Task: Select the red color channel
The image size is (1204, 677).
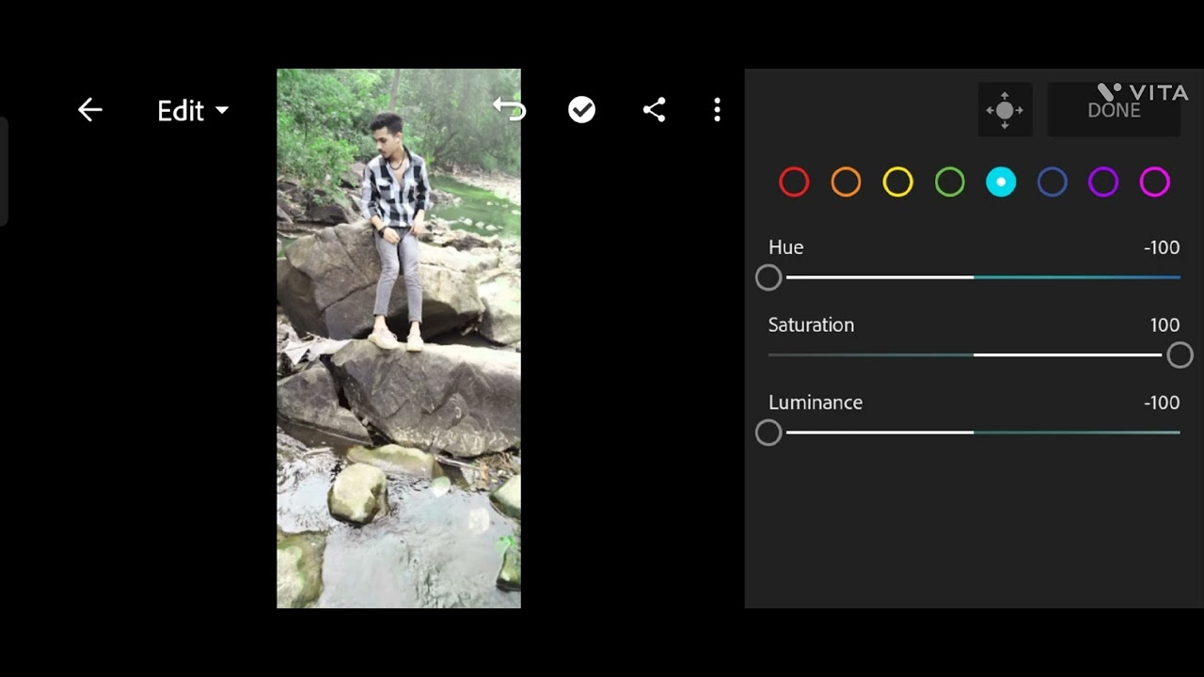Action: [794, 181]
